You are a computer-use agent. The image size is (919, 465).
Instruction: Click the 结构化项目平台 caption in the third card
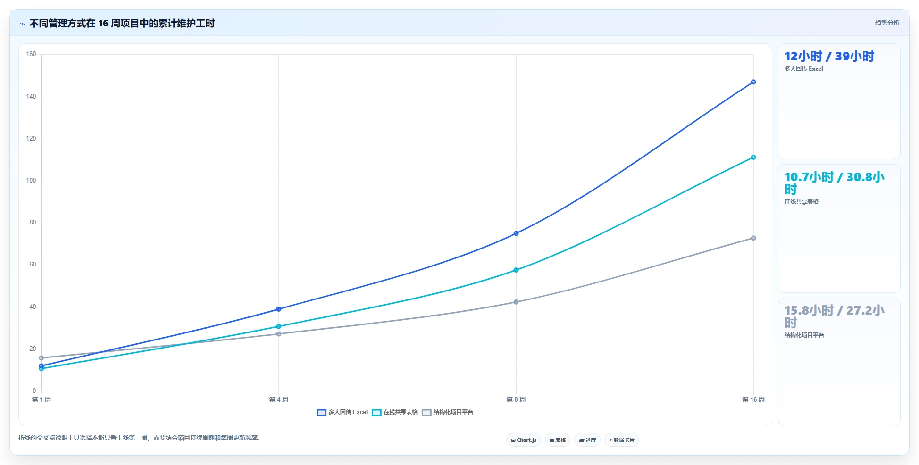[804, 335]
